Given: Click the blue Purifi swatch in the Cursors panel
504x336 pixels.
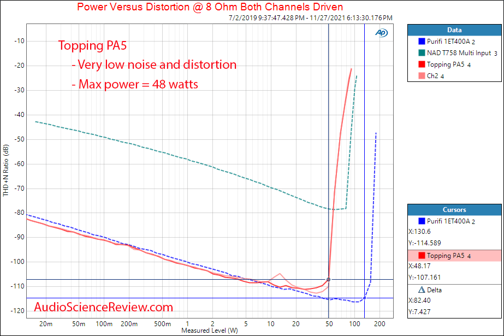Looking at the screenshot, I should (x=422, y=221).
